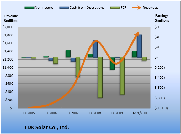Click the 'Earnings $millions' axis title
The height and width of the screenshot is (134, 181).
pos(162,18)
